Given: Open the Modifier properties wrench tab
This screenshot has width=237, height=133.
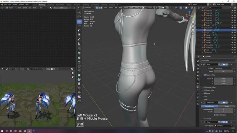Looking at the screenshot, I should pyautogui.click(x=198, y=87).
